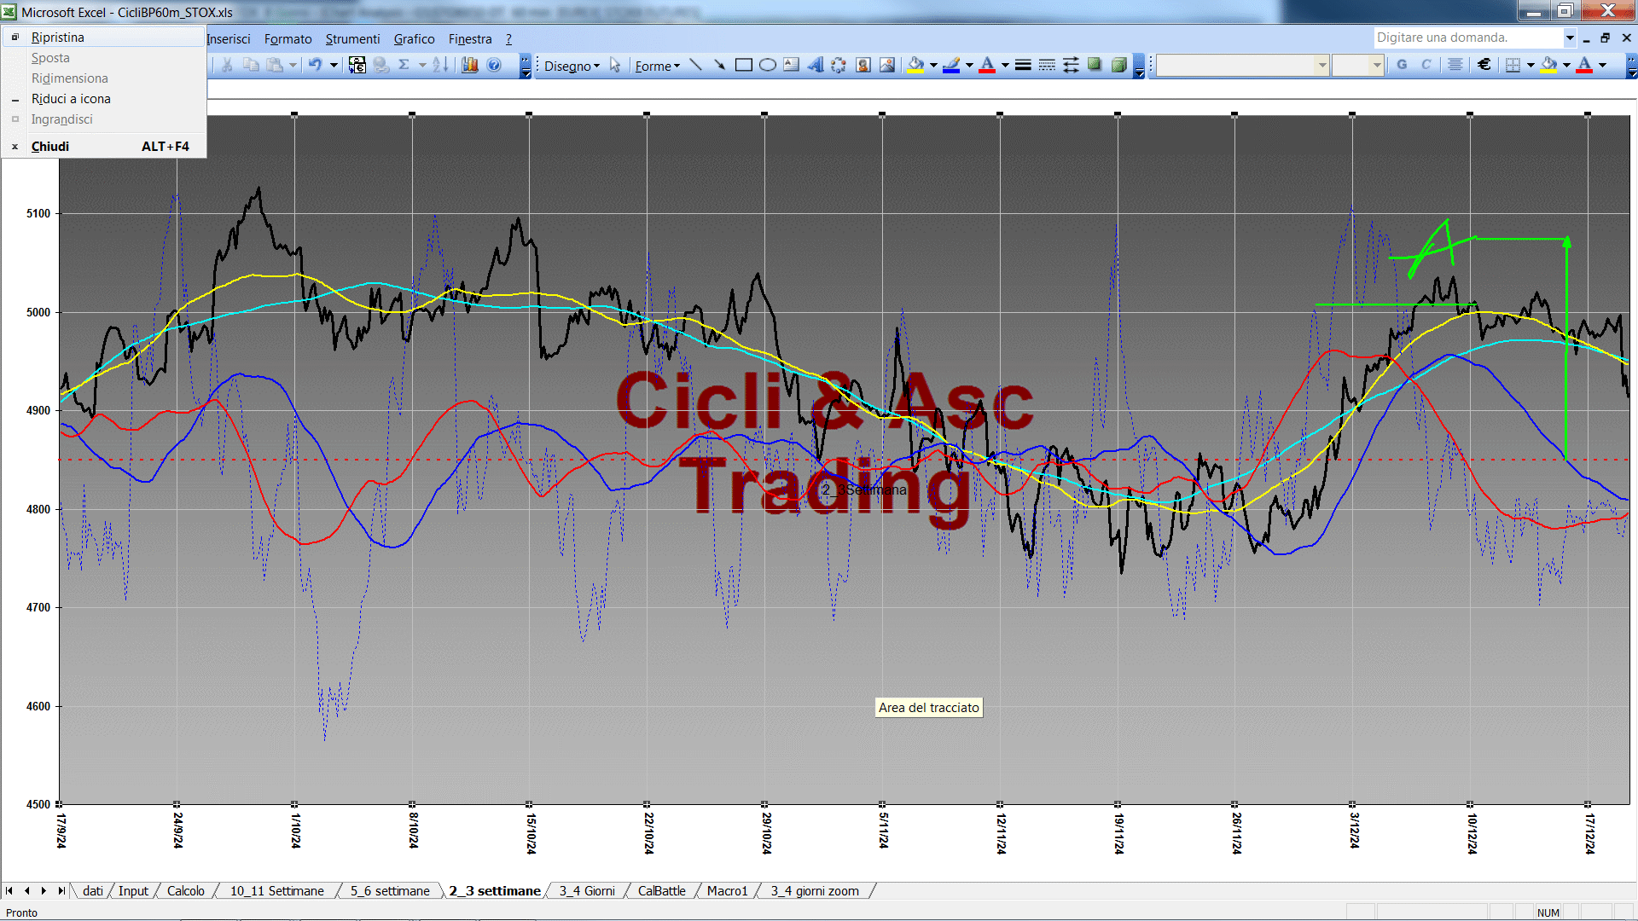Viewport: 1638px width, 921px height.
Task: Switch to the Calcolo sheet tab
Action: (186, 891)
